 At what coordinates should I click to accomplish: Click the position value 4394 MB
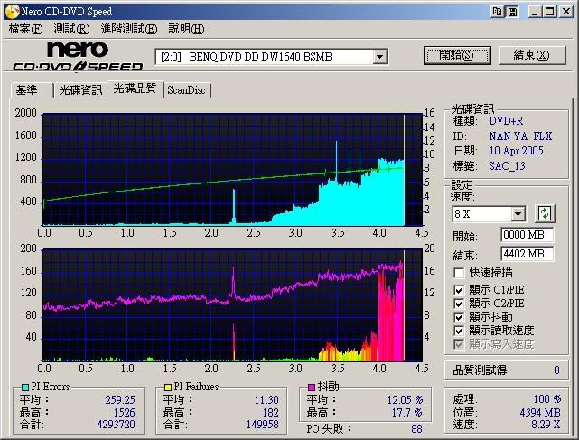(x=540, y=412)
